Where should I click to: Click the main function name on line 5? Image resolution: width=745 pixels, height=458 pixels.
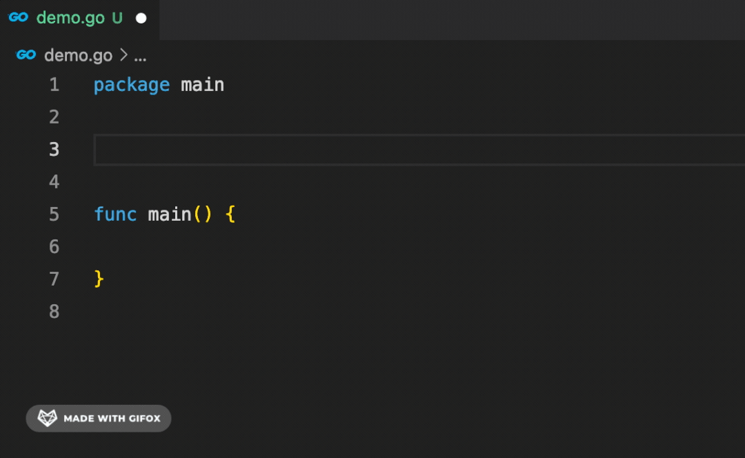(x=169, y=215)
